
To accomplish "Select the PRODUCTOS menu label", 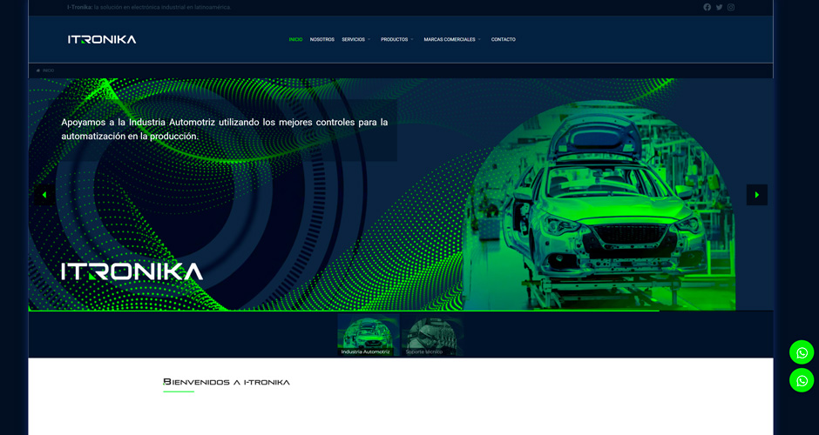I will pos(395,40).
